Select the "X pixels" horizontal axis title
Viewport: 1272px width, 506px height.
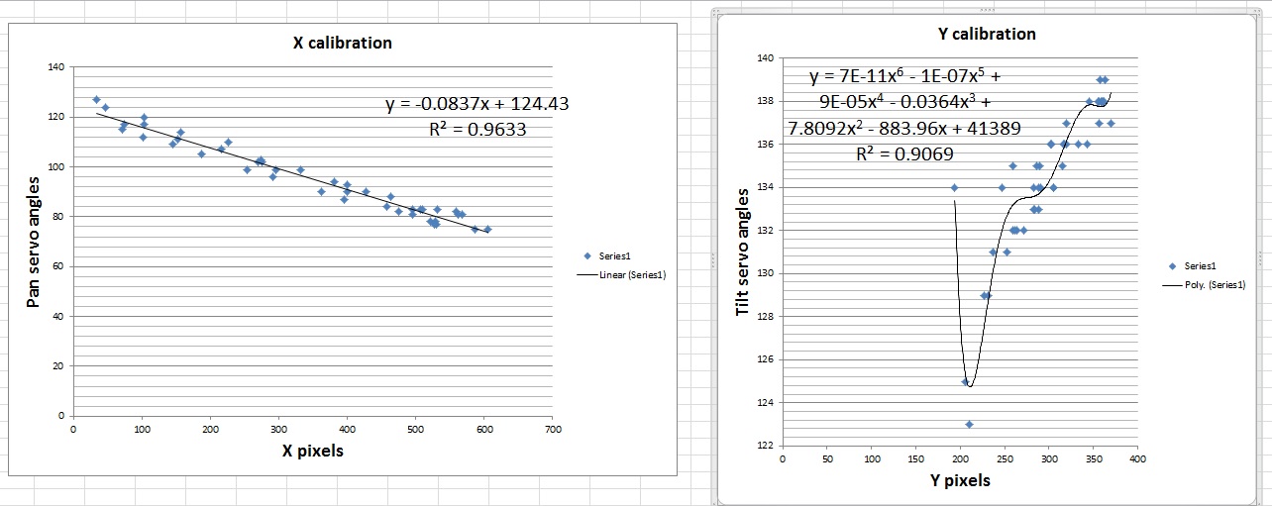click(x=312, y=451)
